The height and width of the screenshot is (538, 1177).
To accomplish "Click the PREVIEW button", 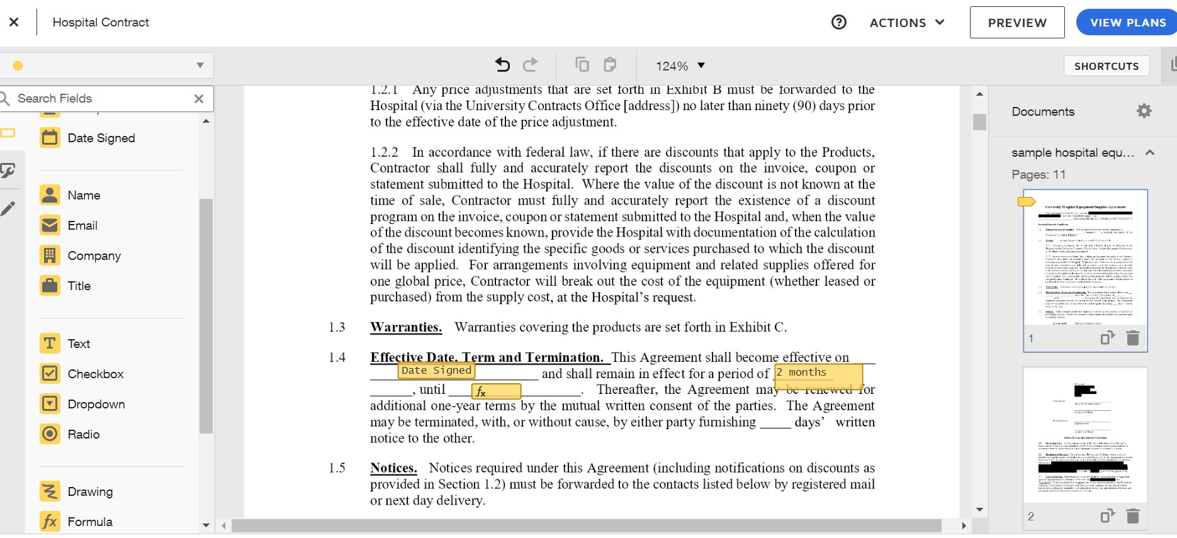I will [1017, 23].
